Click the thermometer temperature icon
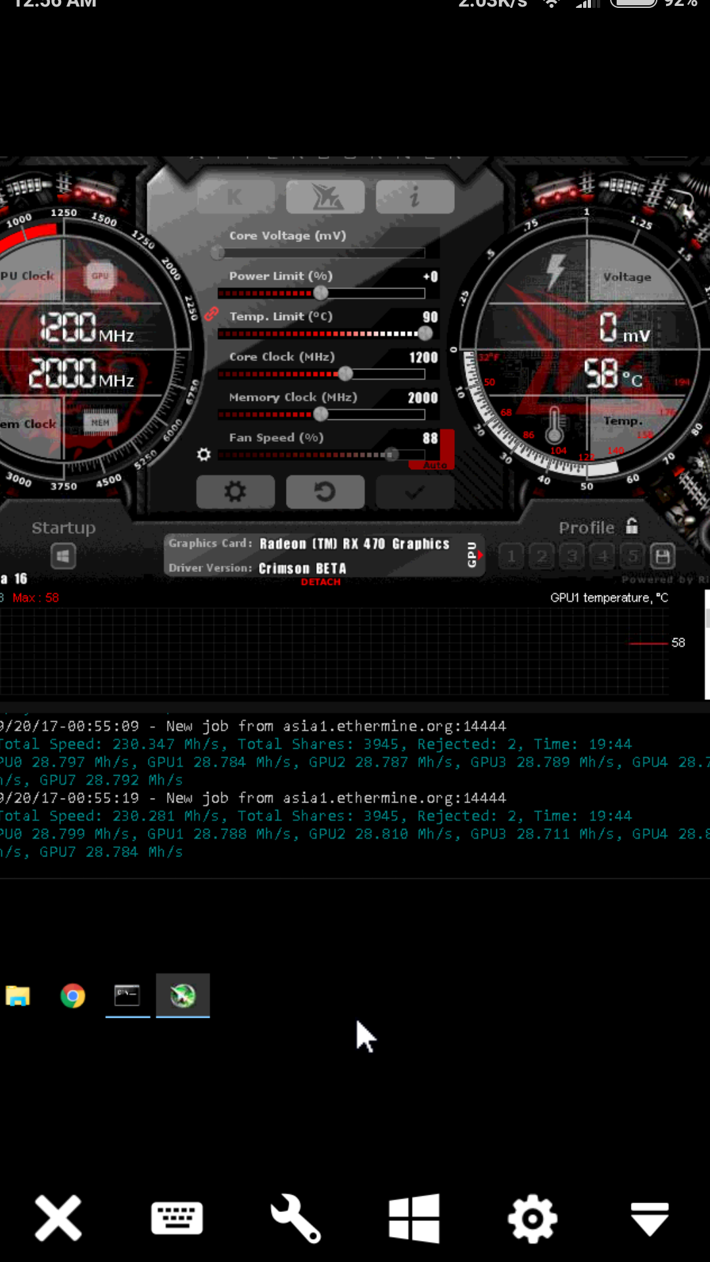This screenshot has height=1262, width=710. tap(555, 424)
